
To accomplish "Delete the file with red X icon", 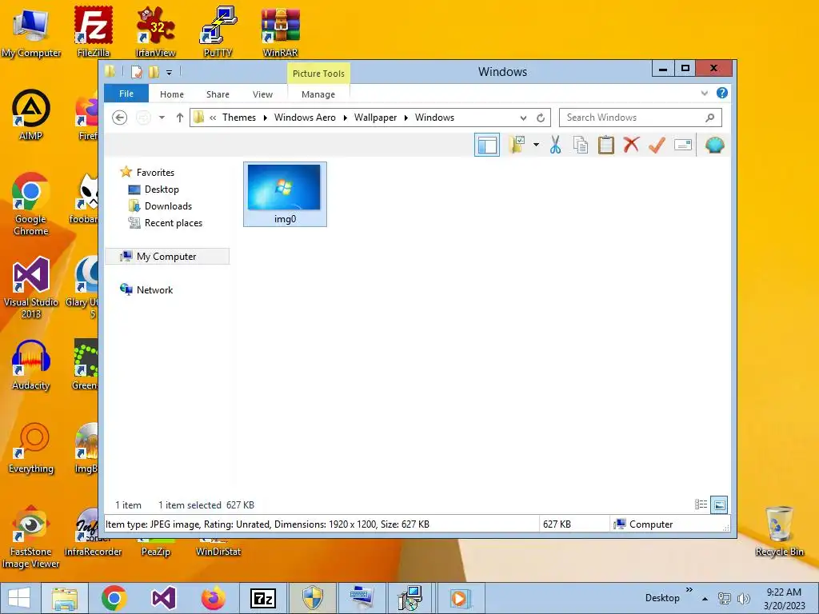I will [631, 145].
